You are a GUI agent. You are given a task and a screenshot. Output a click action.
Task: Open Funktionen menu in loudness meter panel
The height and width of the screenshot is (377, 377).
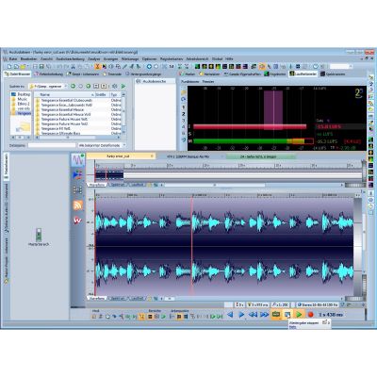[190, 81]
